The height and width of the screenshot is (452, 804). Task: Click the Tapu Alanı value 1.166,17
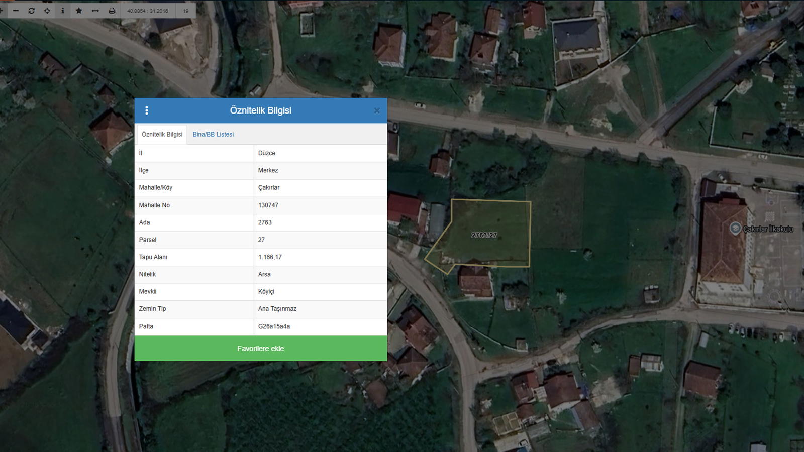pyautogui.click(x=270, y=257)
